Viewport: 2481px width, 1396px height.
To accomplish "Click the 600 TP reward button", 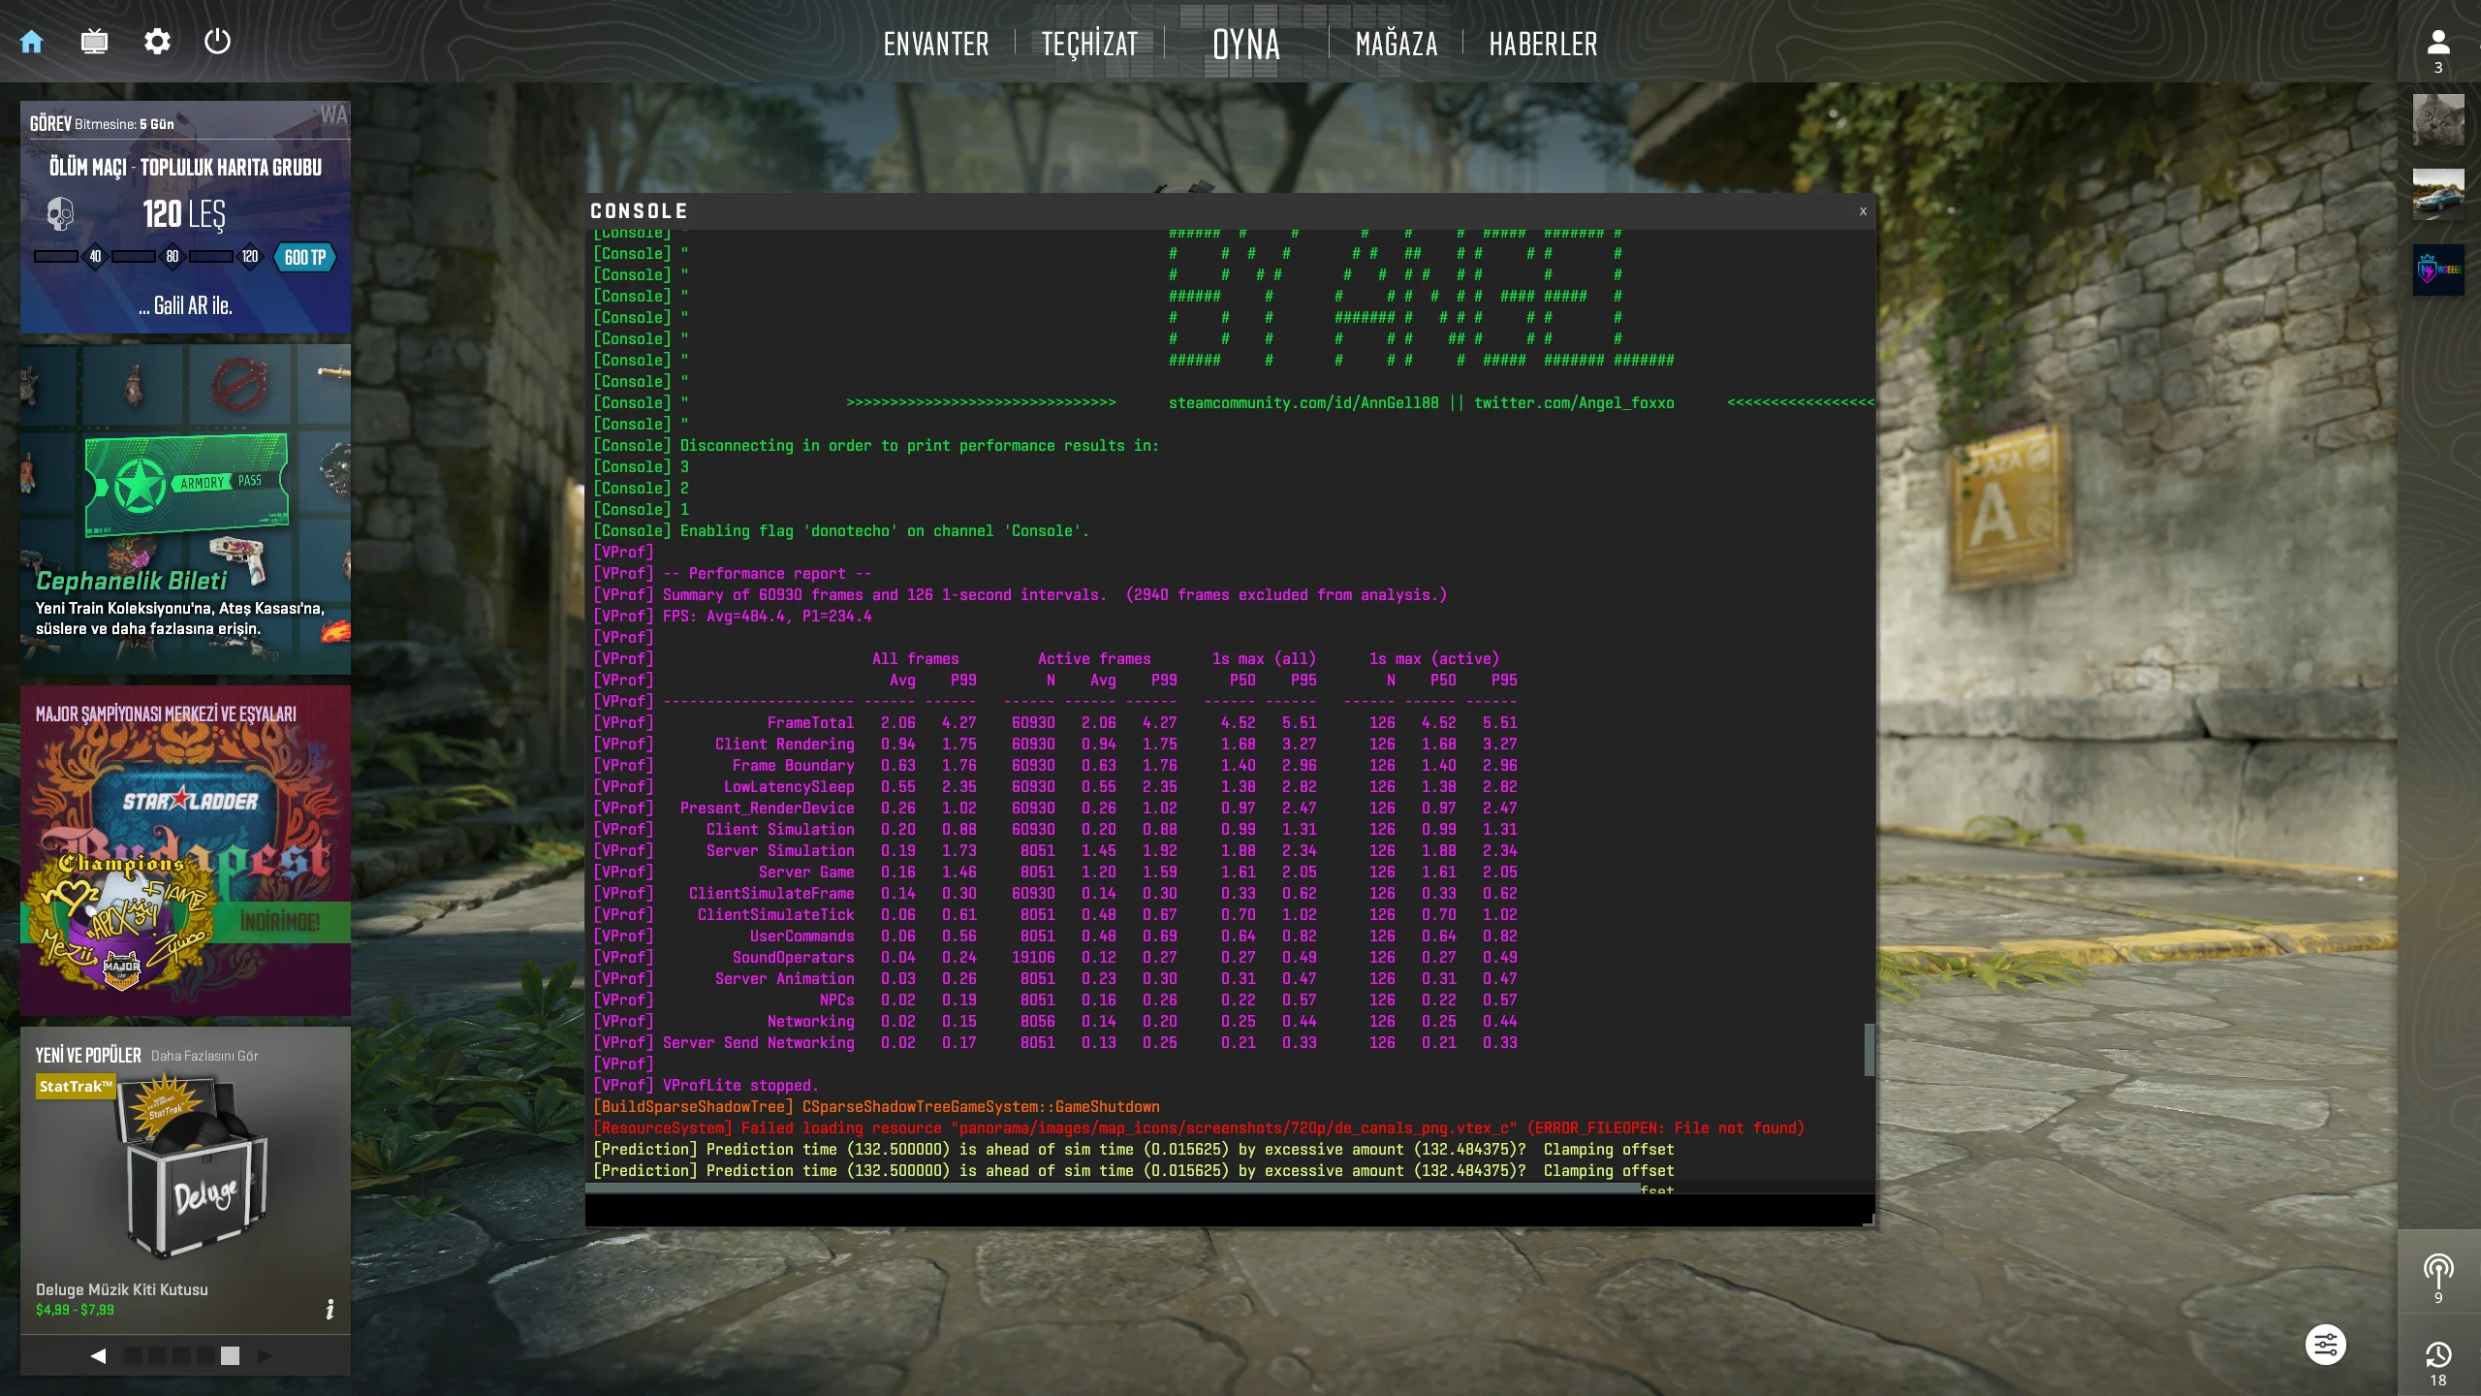I will [304, 257].
